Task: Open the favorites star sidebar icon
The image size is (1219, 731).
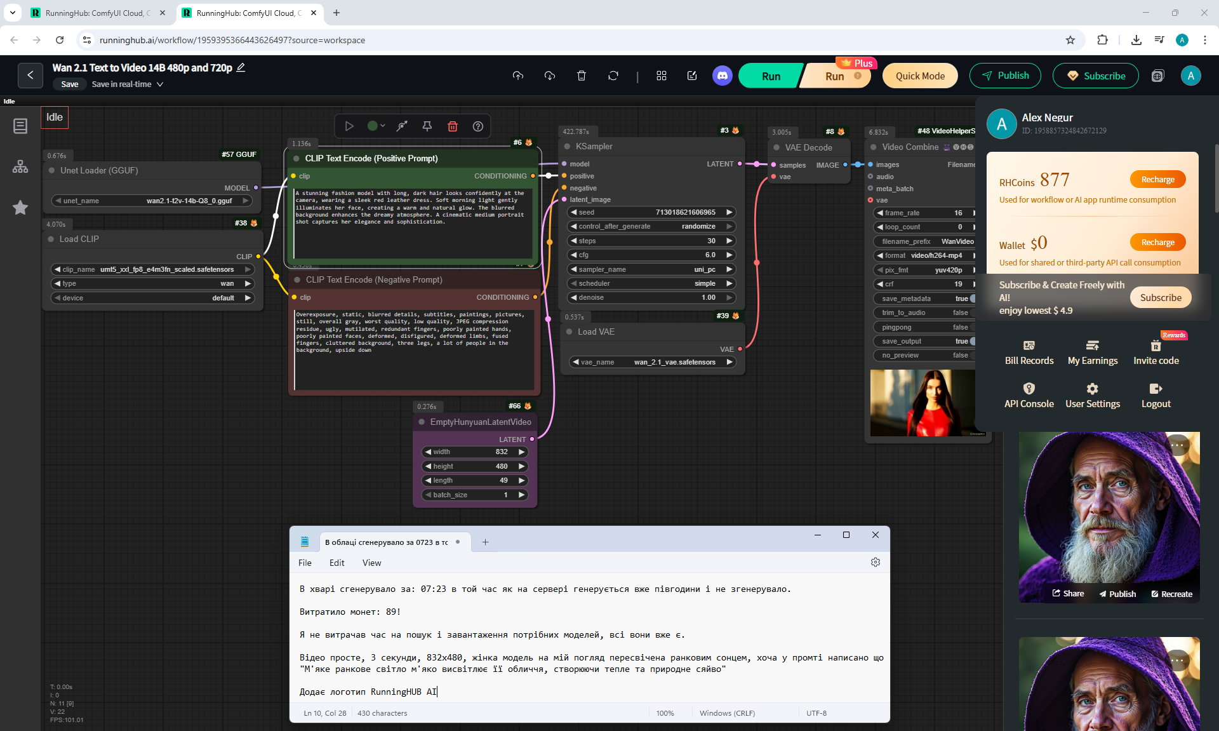Action: tap(20, 208)
